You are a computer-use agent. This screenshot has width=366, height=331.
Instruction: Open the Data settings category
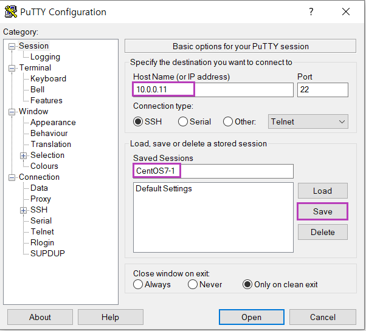[x=39, y=188]
